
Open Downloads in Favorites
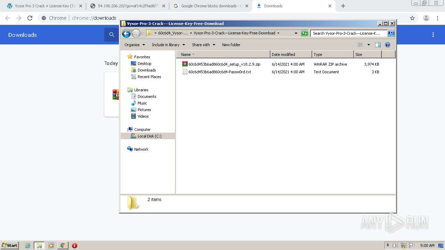(x=147, y=70)
